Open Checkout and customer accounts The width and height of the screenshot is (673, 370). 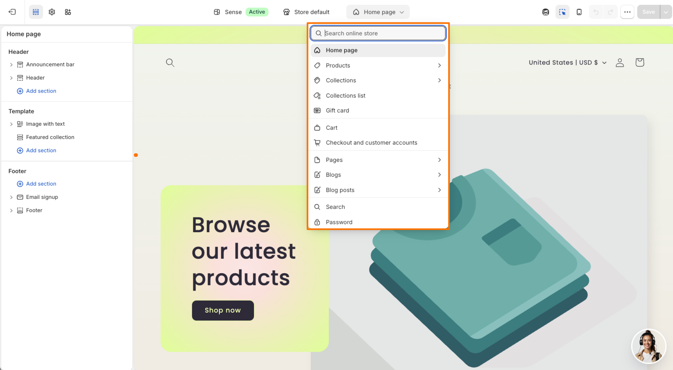pyautogui.click(x=378, y=143)
